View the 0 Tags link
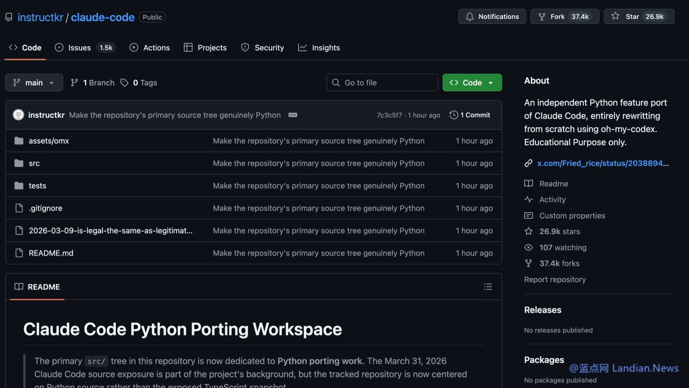689x388 pixels. 139,83
